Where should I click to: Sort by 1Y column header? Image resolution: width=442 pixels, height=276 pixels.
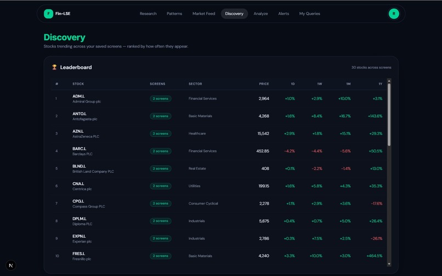[x=380, y=84]
